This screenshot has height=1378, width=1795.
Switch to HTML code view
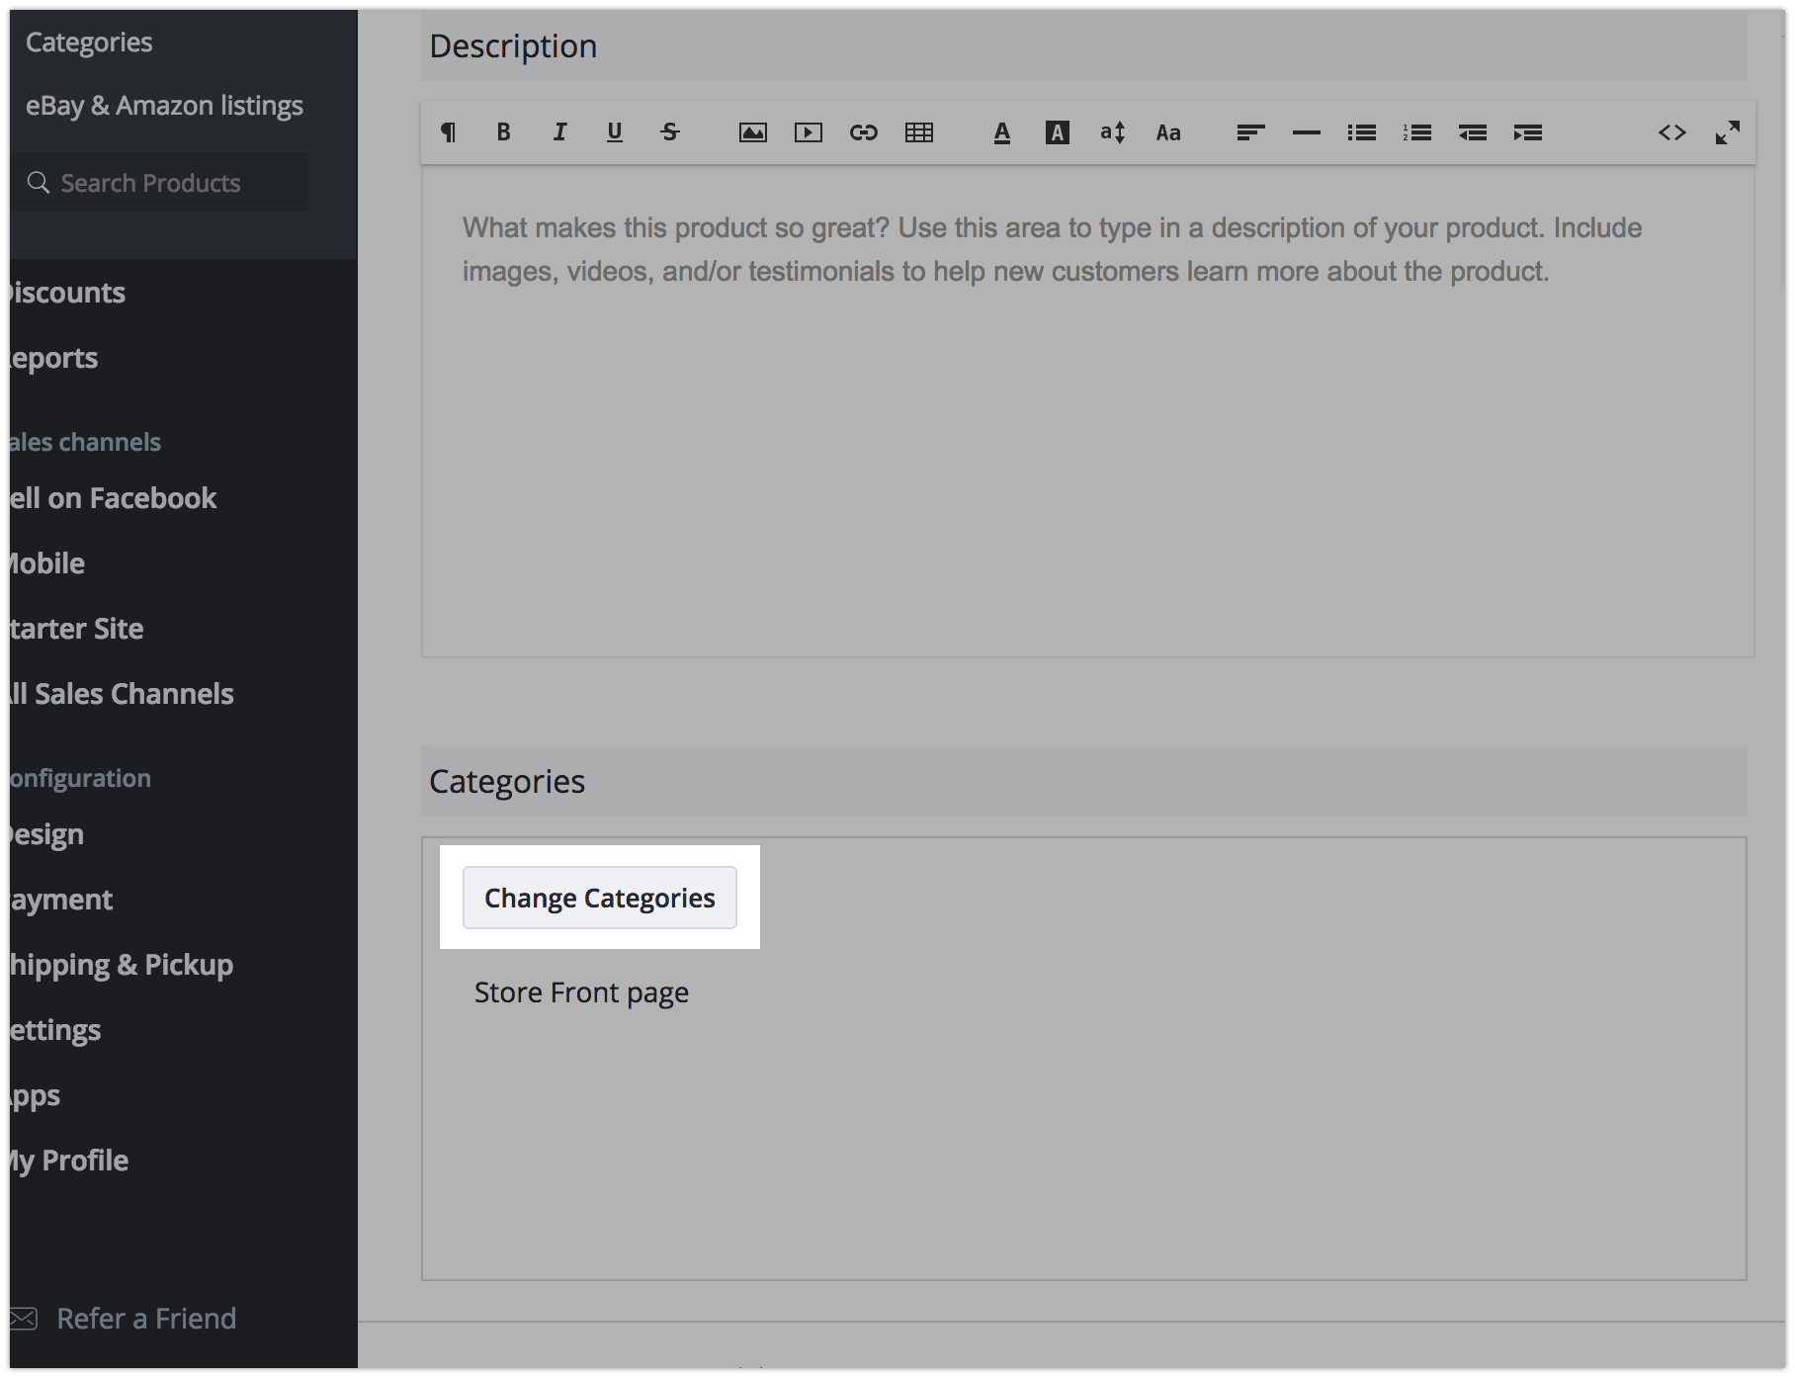[1672, 132]
